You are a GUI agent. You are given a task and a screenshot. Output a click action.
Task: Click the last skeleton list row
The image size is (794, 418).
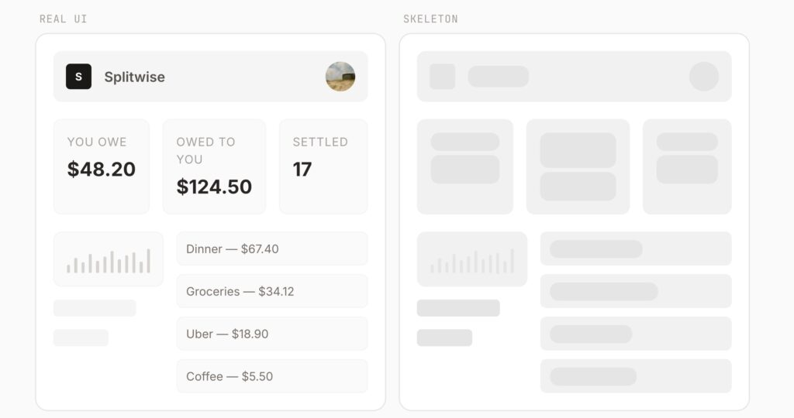tap(636, 376)
